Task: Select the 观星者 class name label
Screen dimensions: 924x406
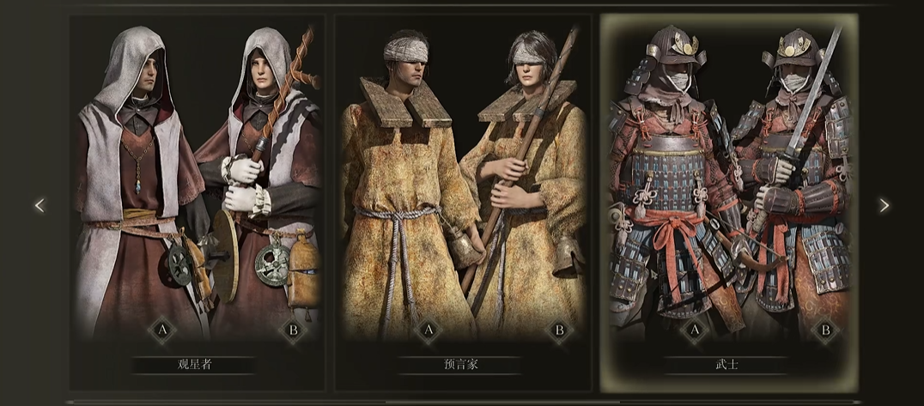Action: point(194,364)
